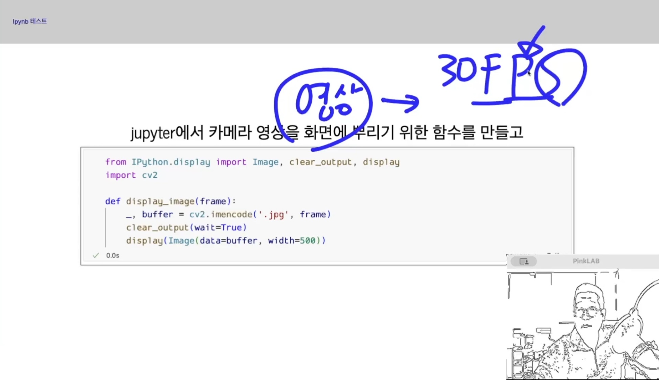Click the presenter overlay icon beside PinkLAB
Image resolution: width=659 pixels, height=380 pixels.
[524, 261]
